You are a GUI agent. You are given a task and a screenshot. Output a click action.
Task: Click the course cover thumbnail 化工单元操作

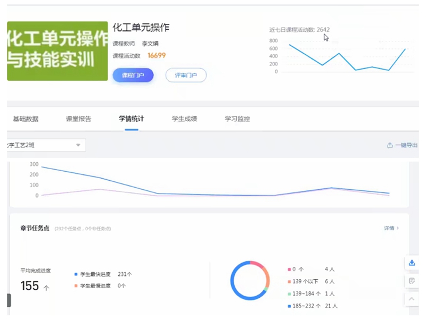[x=58, y=51]
